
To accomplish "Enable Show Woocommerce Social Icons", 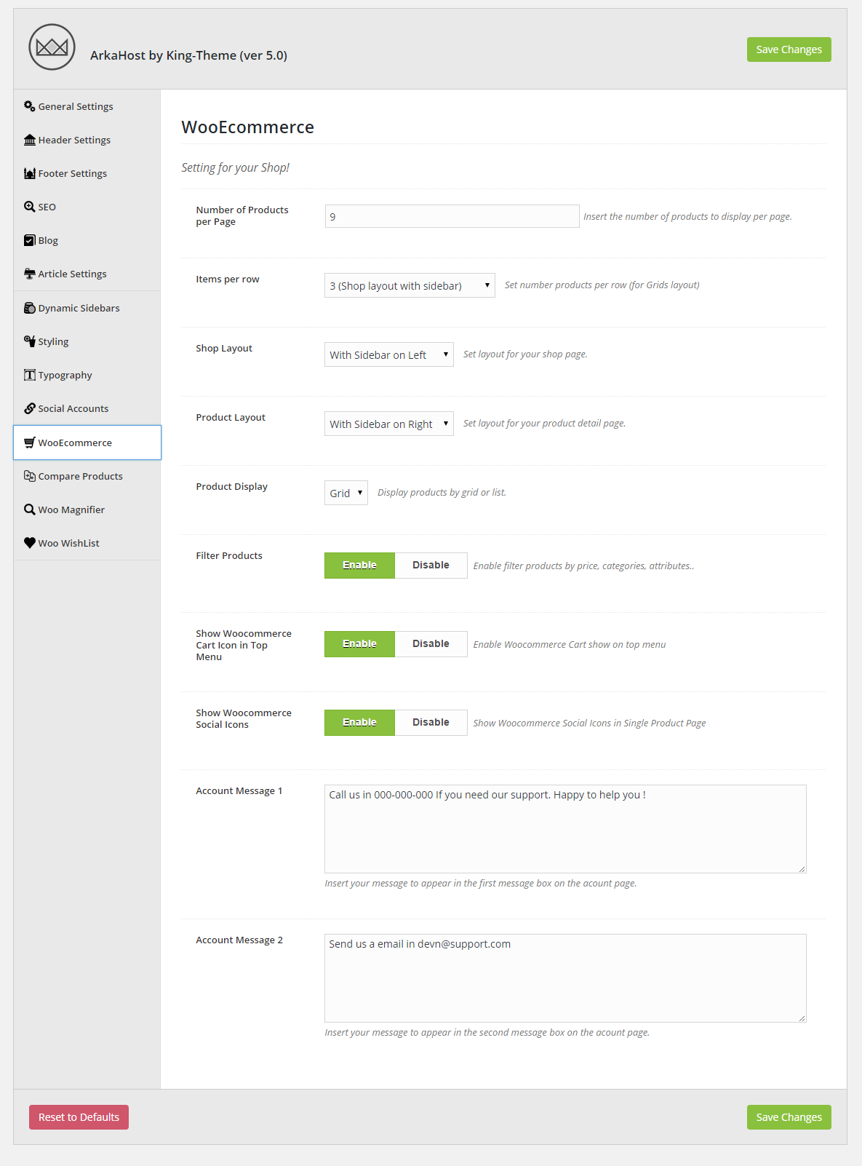I will click(359, 723).
